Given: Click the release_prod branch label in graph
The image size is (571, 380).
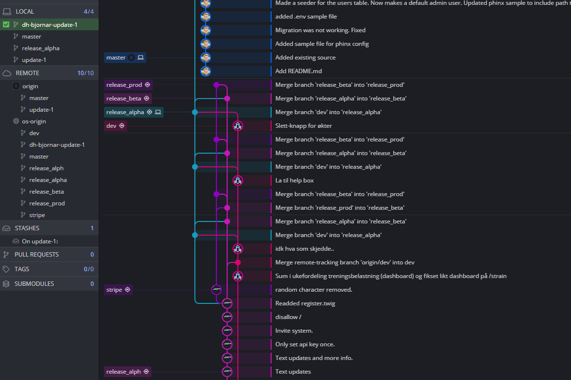Looking at the screenshot, I should click(128, 85).
